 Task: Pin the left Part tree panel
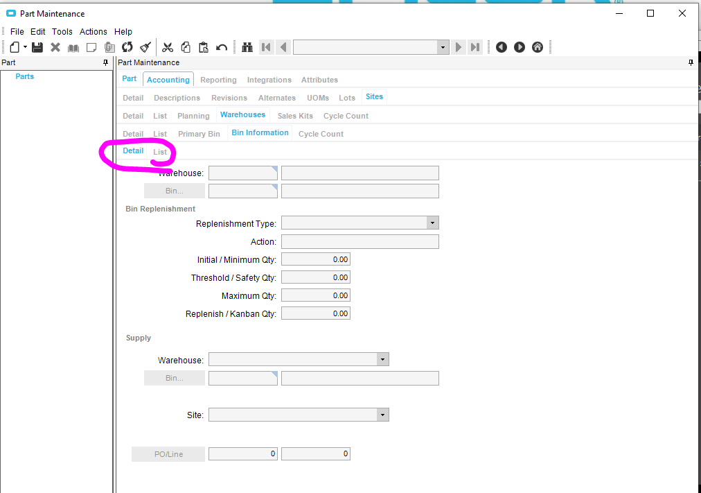tap(105, 62)
